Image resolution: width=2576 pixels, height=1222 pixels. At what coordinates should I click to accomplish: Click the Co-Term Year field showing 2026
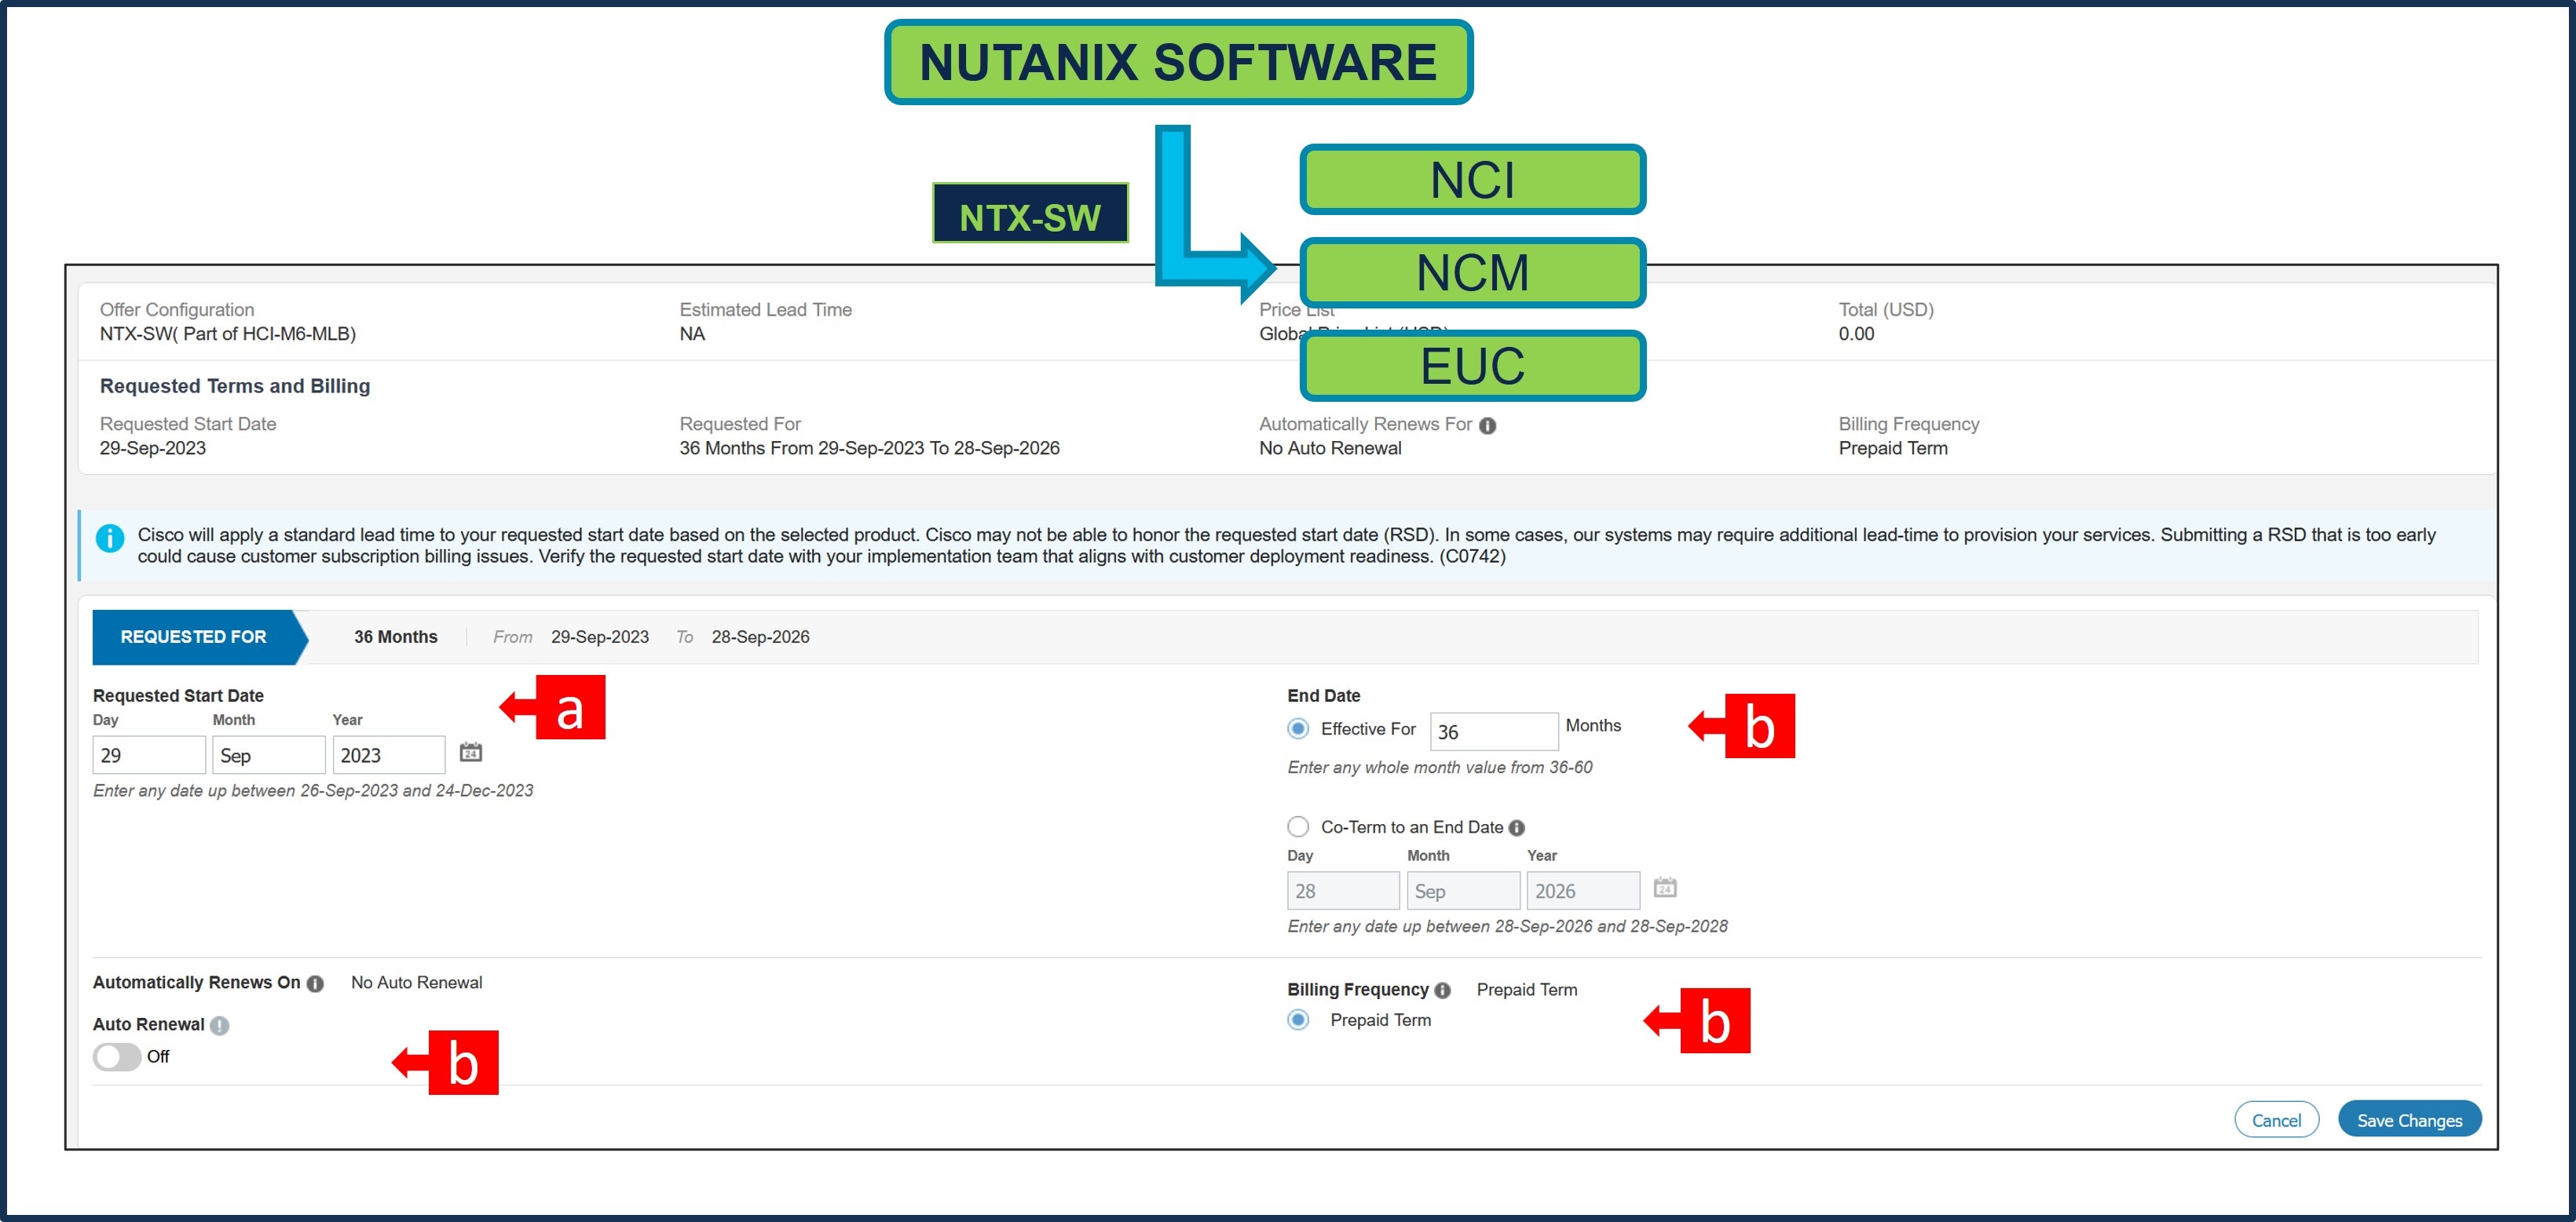coord(1583,890)
